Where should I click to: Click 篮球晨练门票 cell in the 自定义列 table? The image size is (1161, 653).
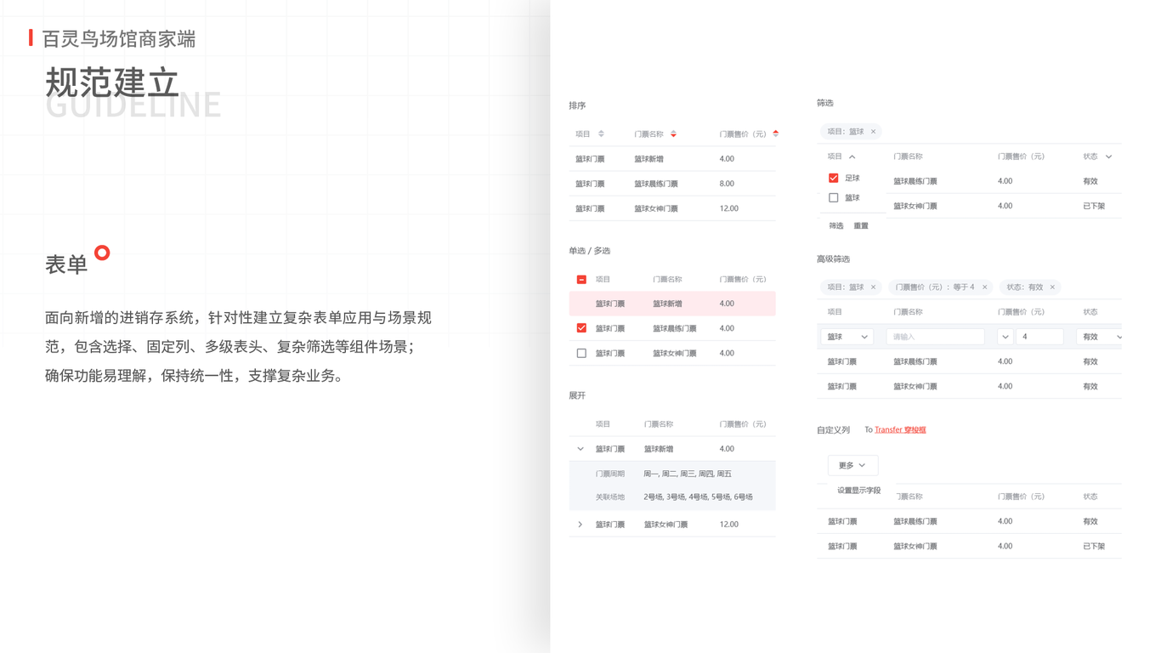pyautogui.click(x=915, y=522)
